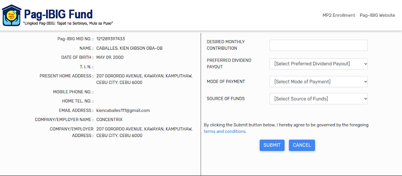Open the MP2 Enrollment menu item

338,15
